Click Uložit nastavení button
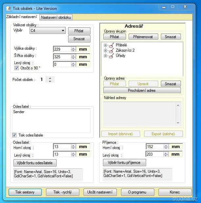The height and width of the screenshot is (203, 201). (100, 192)
